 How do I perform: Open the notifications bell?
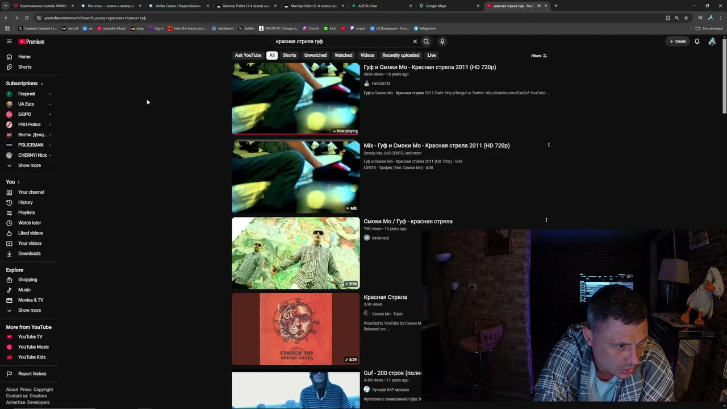(697, 41)
